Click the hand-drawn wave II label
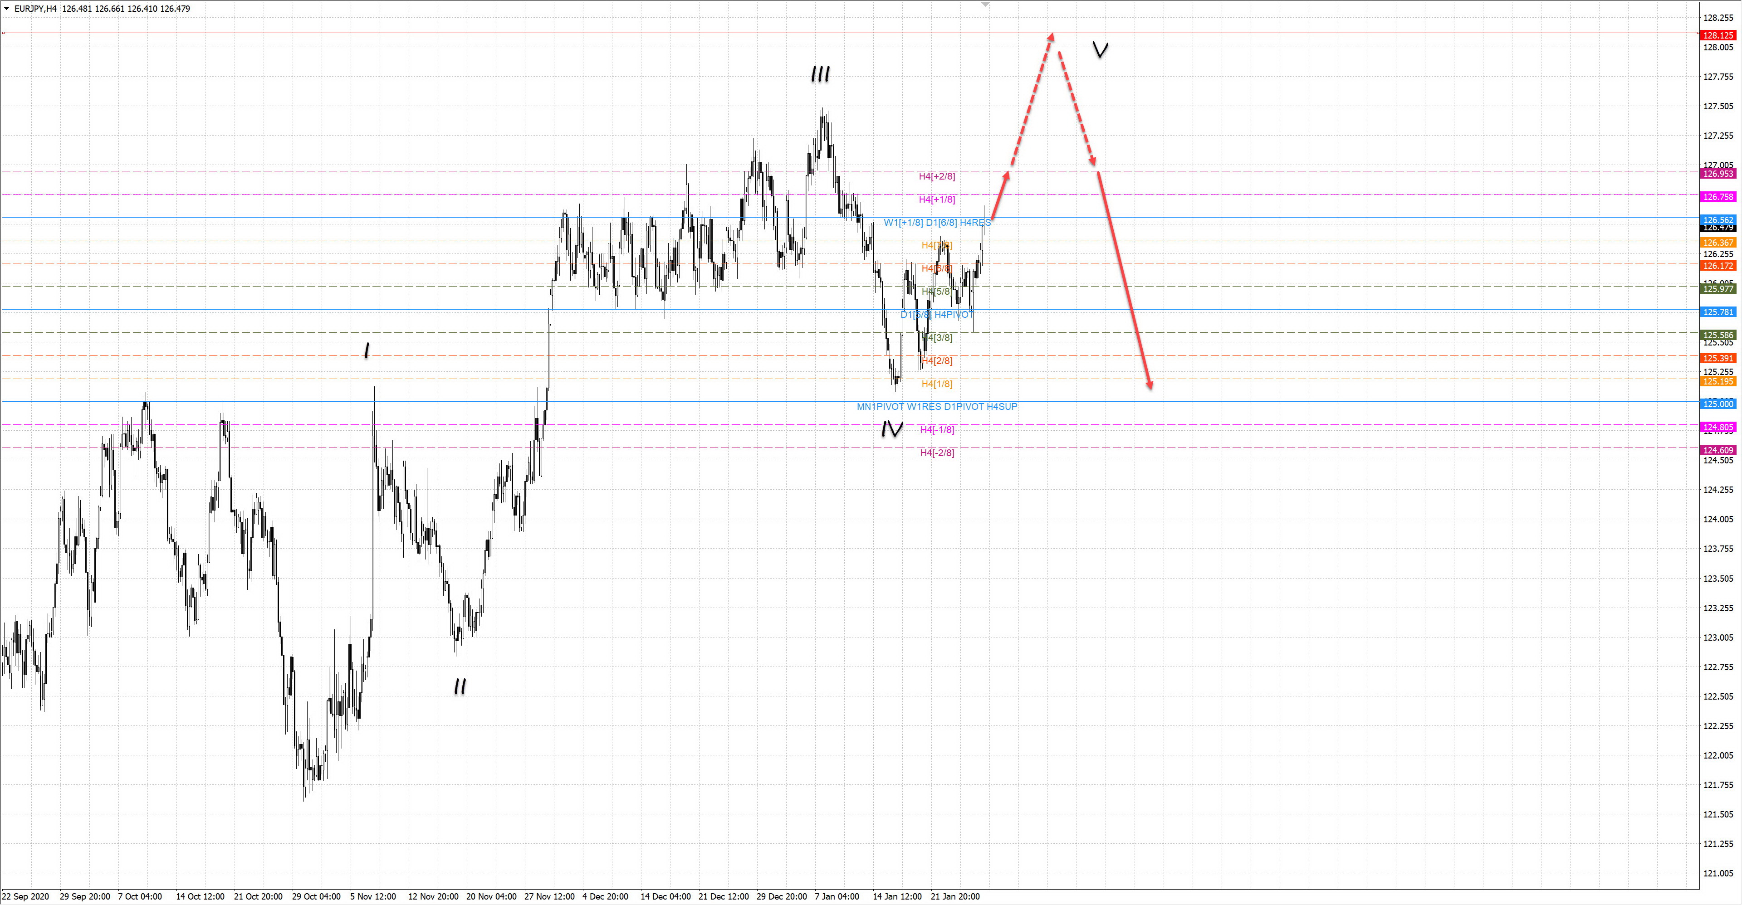Screen dimensions: 1742x905 460,687
